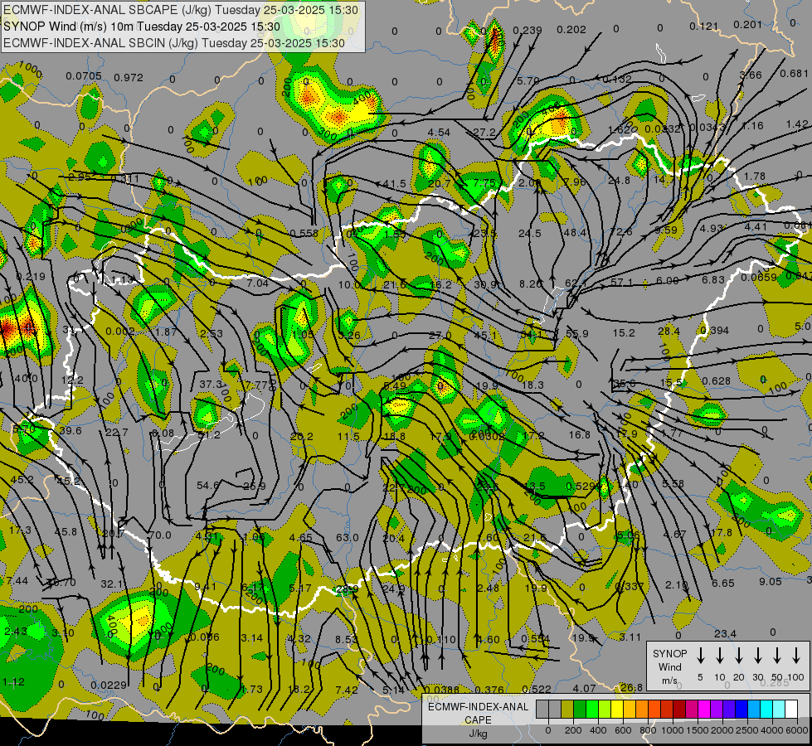
Task: Select the dark green swatch in the CAPE legend
Action: point(580,709)
